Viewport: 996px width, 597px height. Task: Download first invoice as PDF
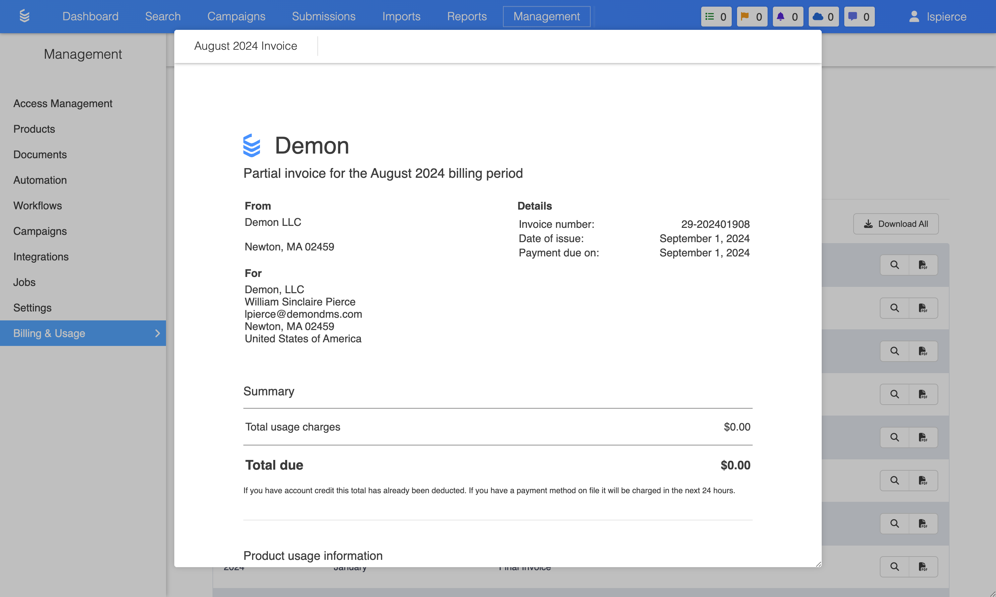click(923, 265)
